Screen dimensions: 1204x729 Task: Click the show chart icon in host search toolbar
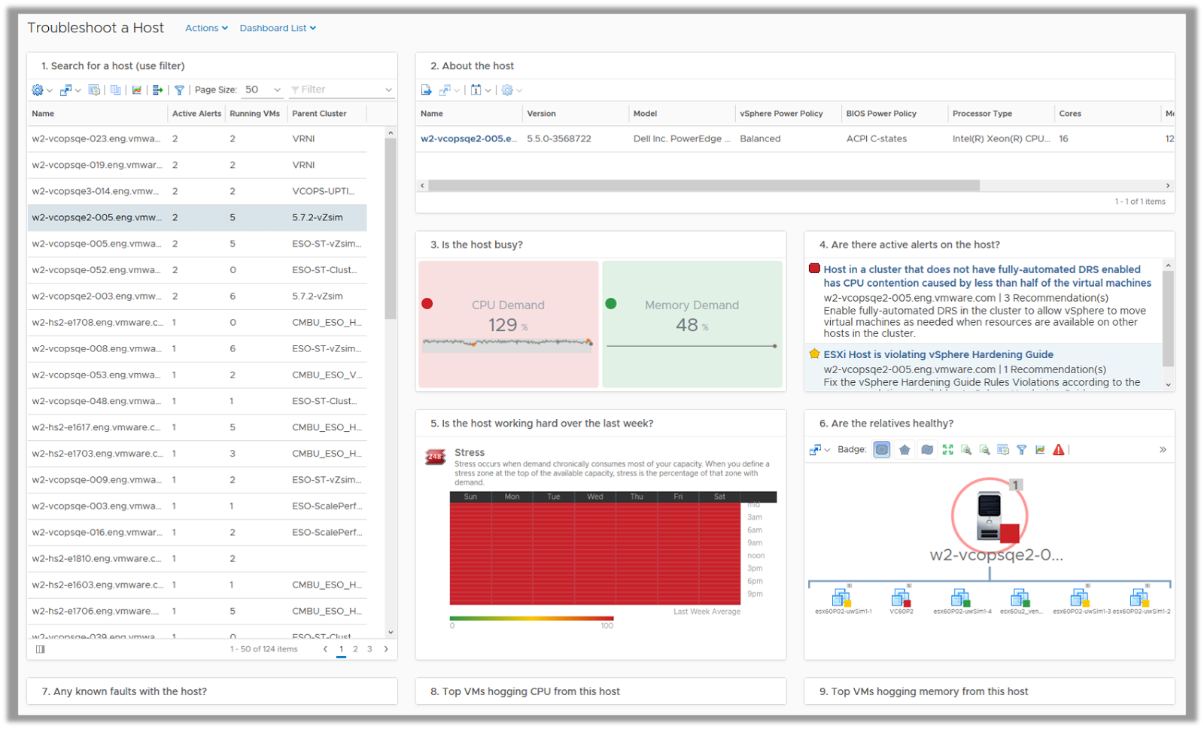click(137, 90)
